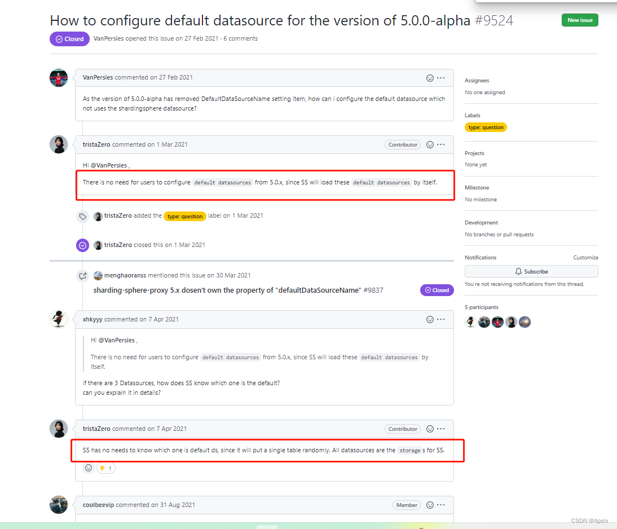Open tristaZero avatar beside 1 Mar comment
The image size is (617, 529).
tap(59, 144)
